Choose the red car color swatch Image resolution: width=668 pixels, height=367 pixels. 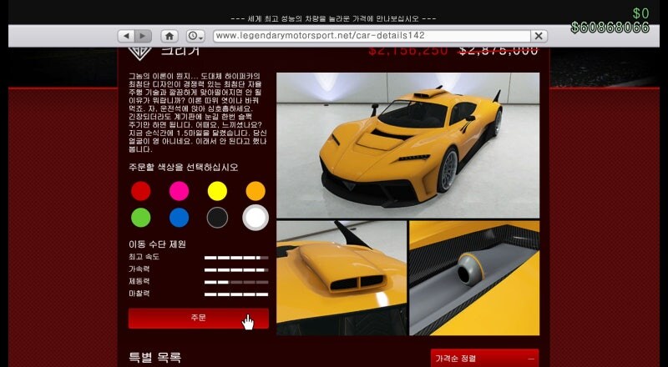pyautogui.click(x=140, y=191)
